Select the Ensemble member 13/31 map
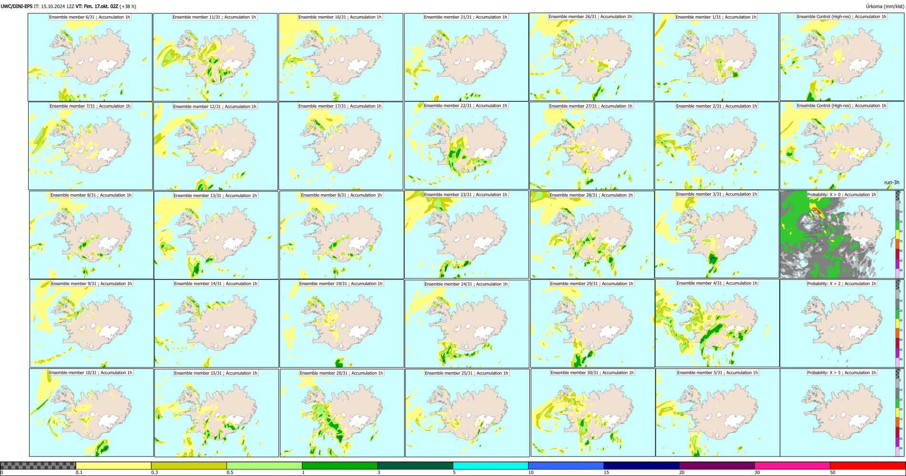 click(x=216, y=235)
